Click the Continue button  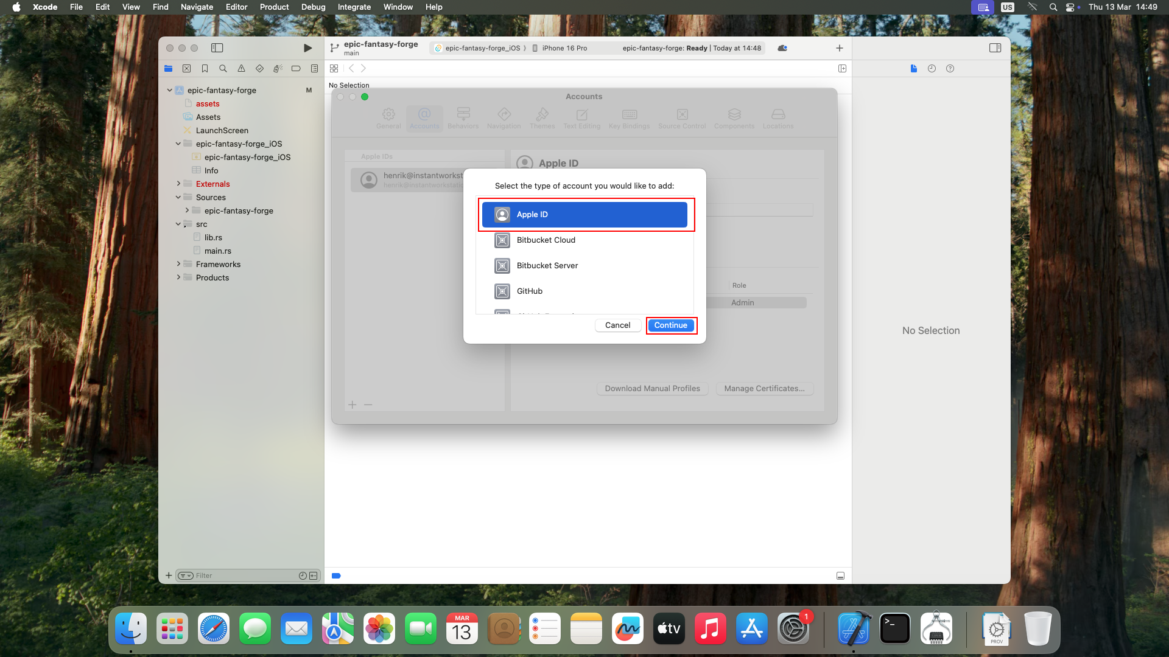(670, 325)
